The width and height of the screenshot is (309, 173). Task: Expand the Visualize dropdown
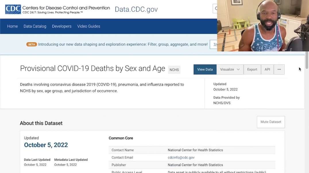[x=230, y=69]
